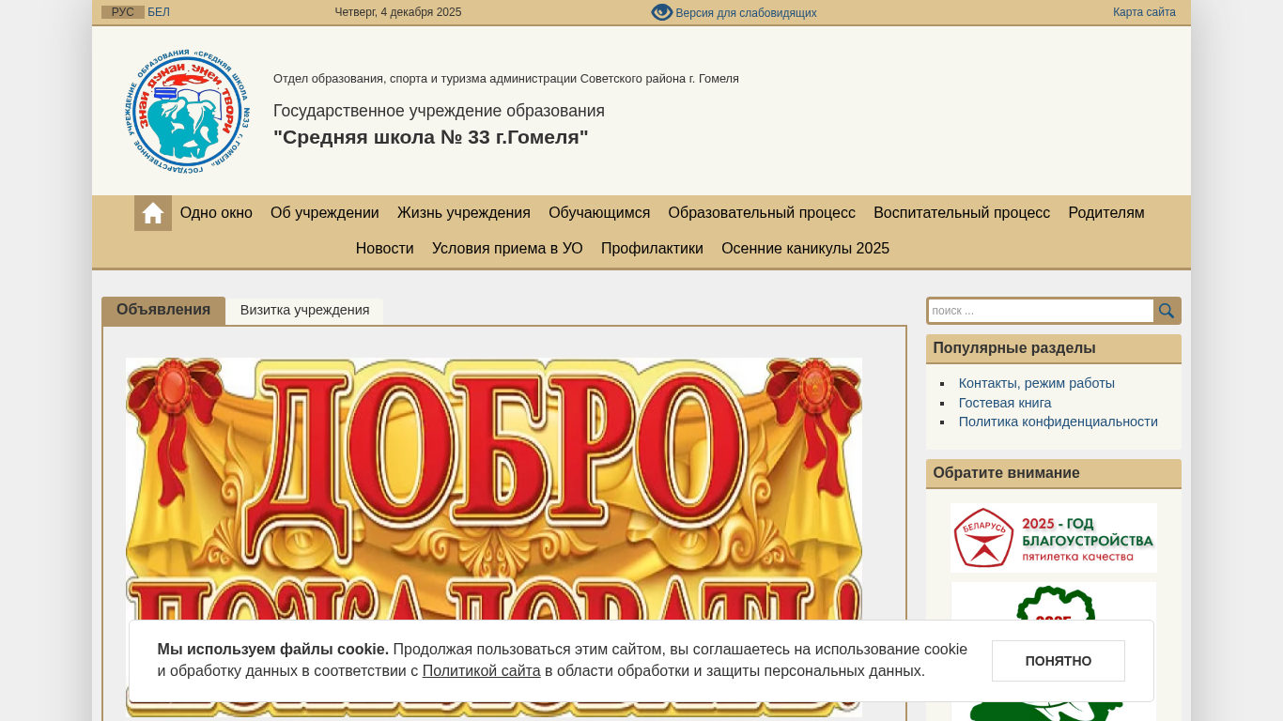
Task: Click Государственное учреждение образования text
Action: (x=439, y=111)
